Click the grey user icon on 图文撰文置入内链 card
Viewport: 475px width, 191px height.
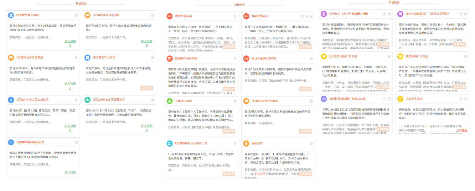pyautogui.click(x=77, y=15)
